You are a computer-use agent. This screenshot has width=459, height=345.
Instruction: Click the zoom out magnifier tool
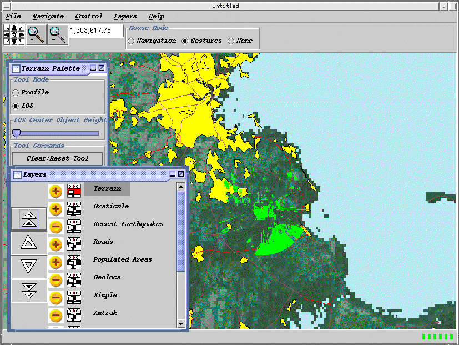pos(57,34)
